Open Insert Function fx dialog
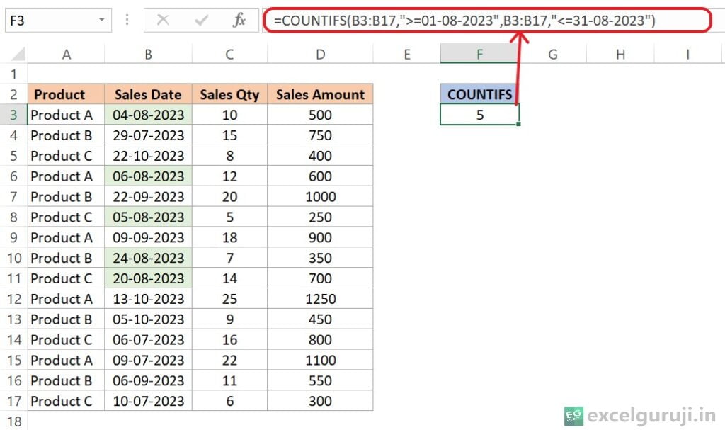 point(239,21)
